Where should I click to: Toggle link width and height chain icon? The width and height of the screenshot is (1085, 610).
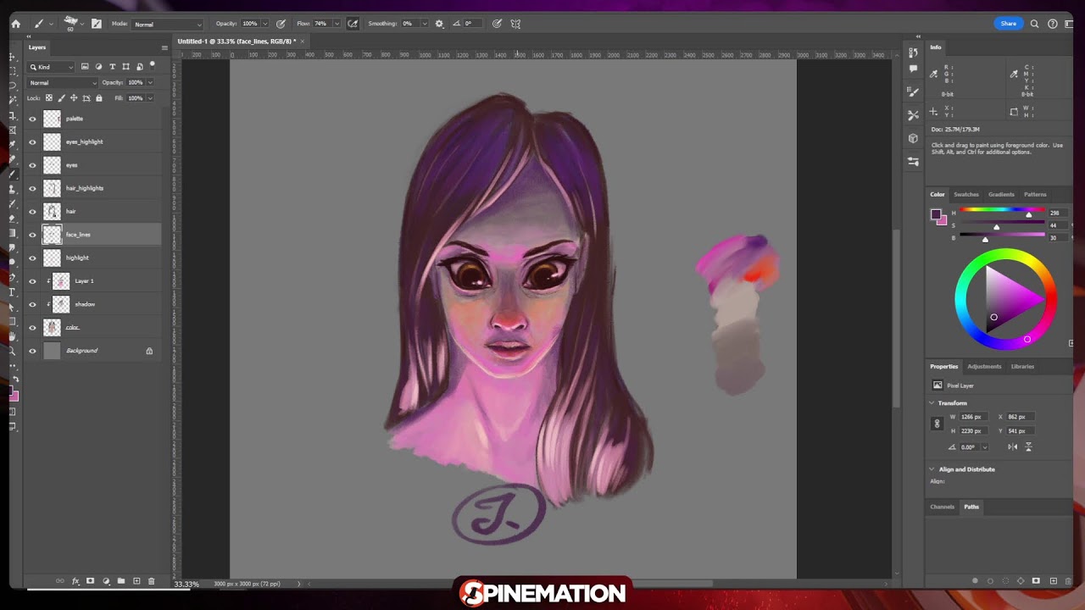(x=937, y=424)
